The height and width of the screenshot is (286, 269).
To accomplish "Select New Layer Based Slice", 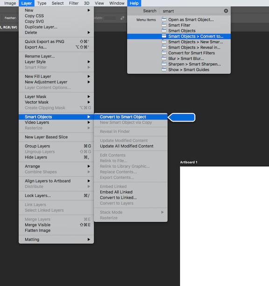I will coord(57,137).
